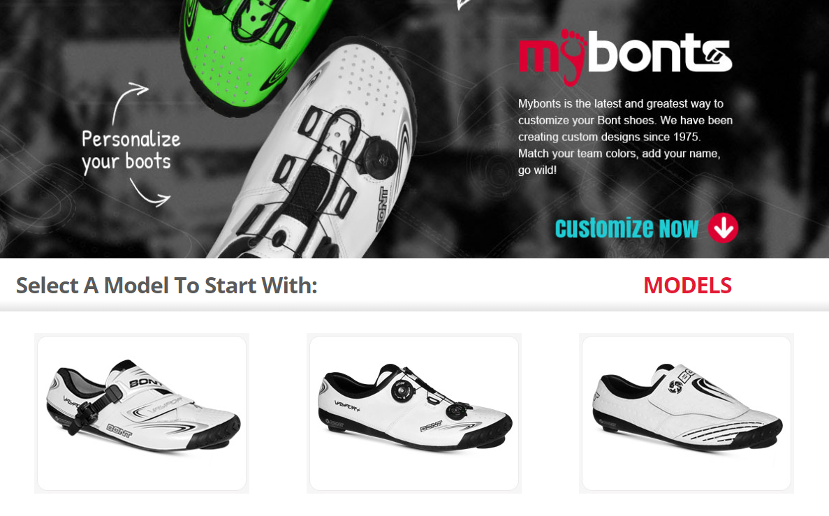Image resolution: width=829 pixels, height=516 pixels.
Task: Click the Mybonts description paragraph
Action: coord(625,136)
